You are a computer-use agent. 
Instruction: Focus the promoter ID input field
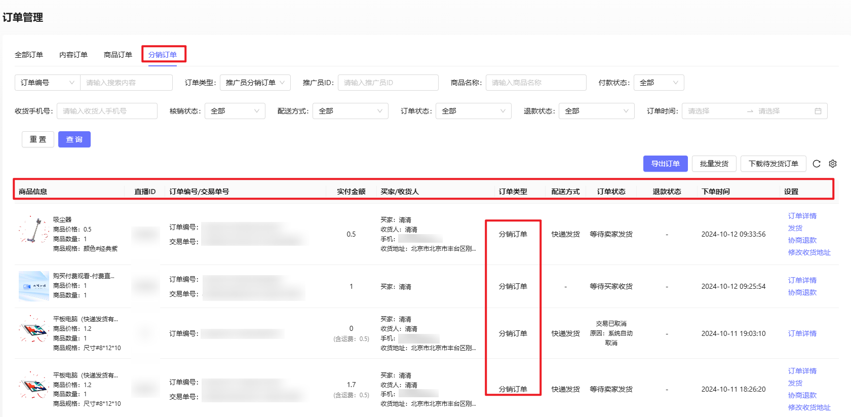pos(388,83)
